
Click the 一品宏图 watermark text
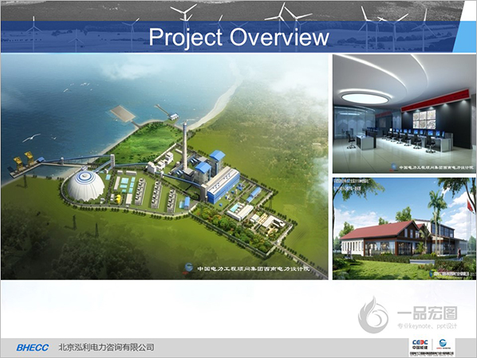click(427, 313)
